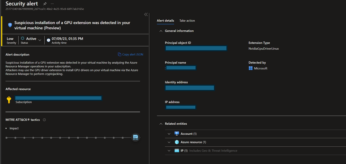Select the Alert details tab

[165, 21]
